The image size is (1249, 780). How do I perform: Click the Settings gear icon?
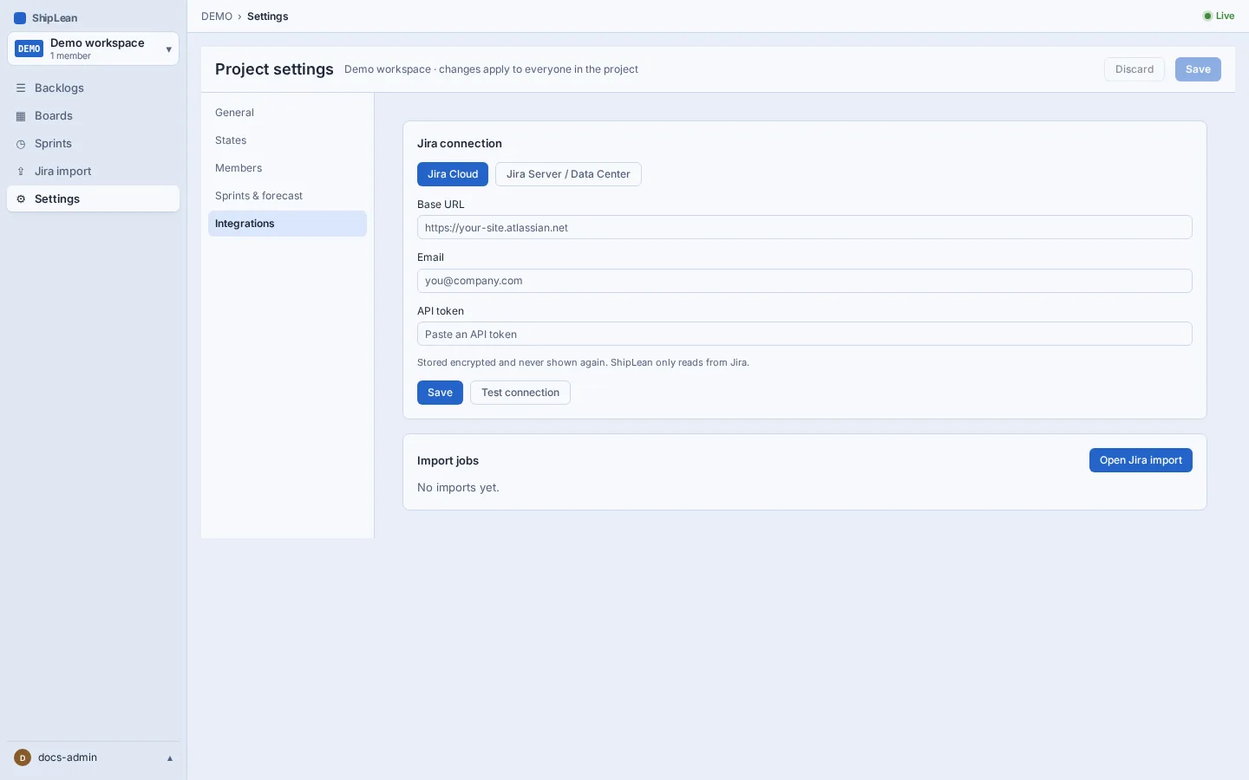click(21, 199)
